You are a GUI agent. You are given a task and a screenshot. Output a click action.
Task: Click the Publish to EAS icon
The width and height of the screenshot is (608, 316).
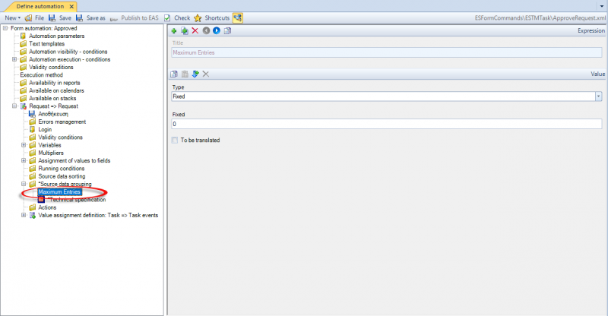tap(114, 19)
